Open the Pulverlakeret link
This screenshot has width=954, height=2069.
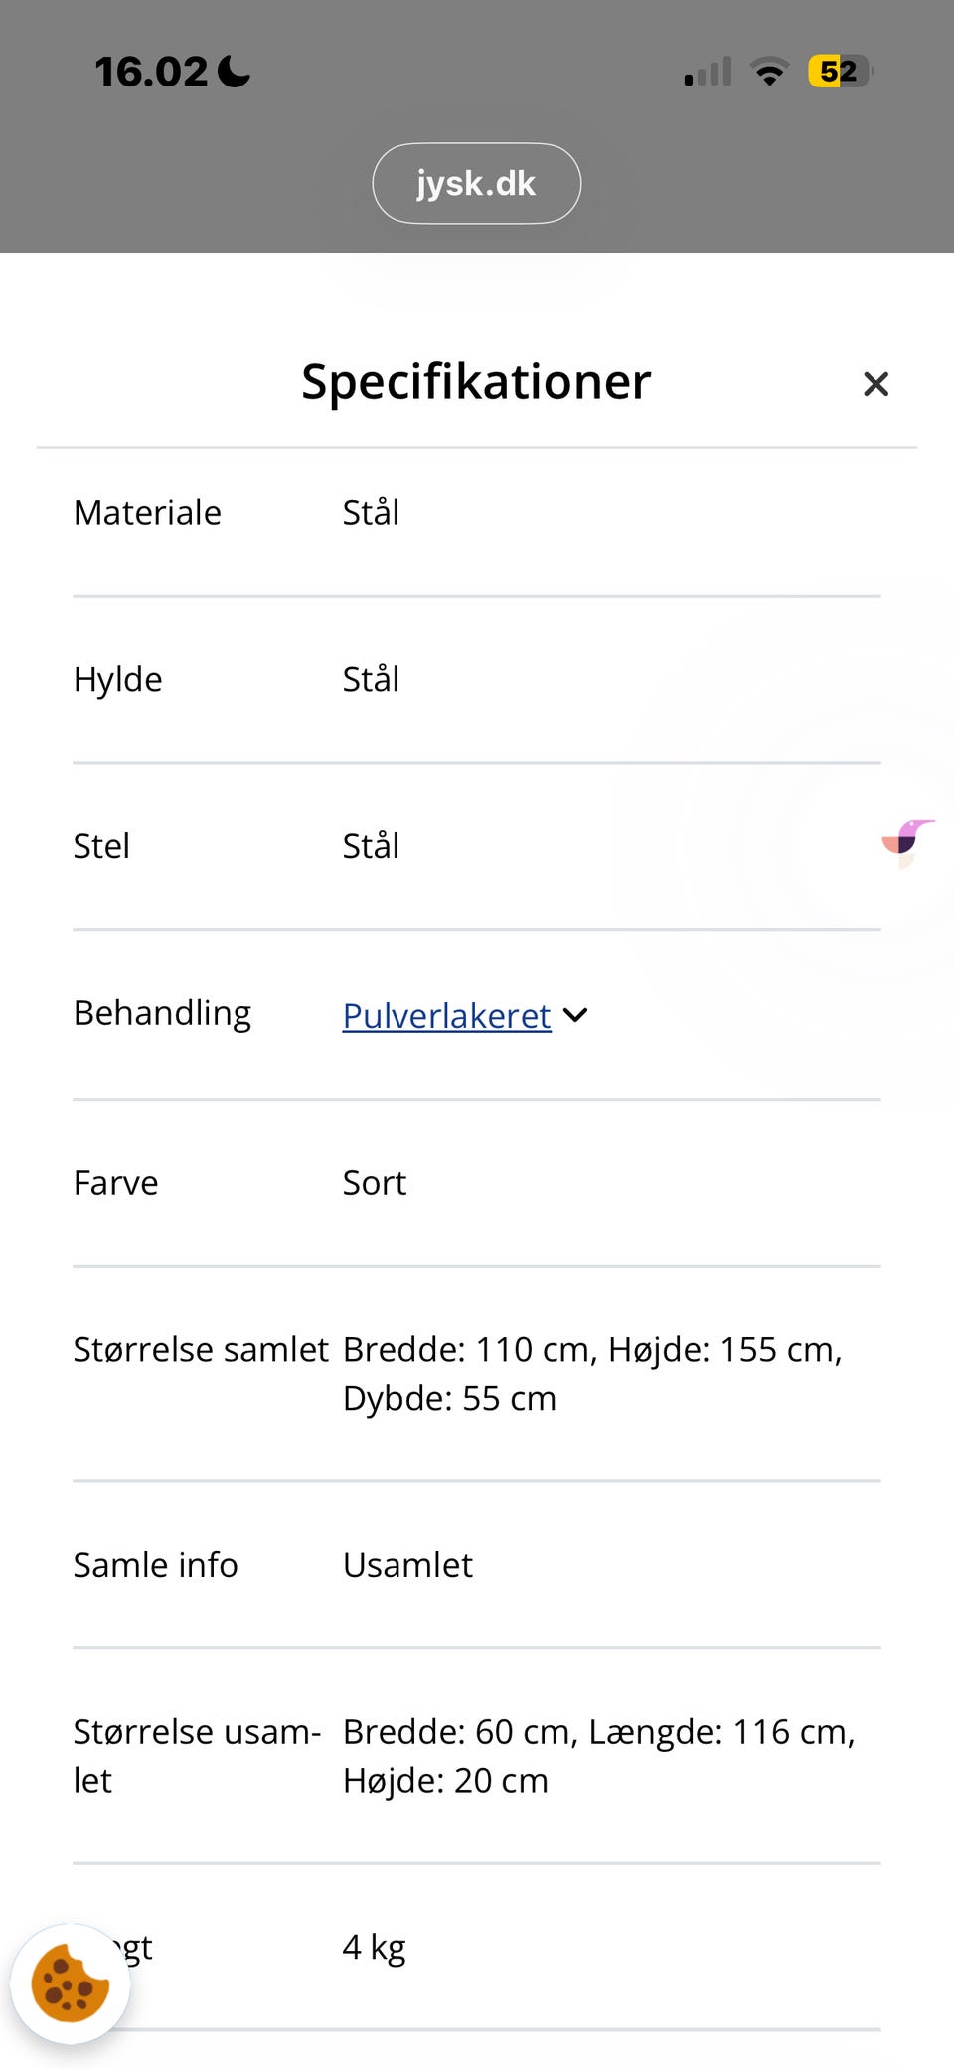[446, 1015]
